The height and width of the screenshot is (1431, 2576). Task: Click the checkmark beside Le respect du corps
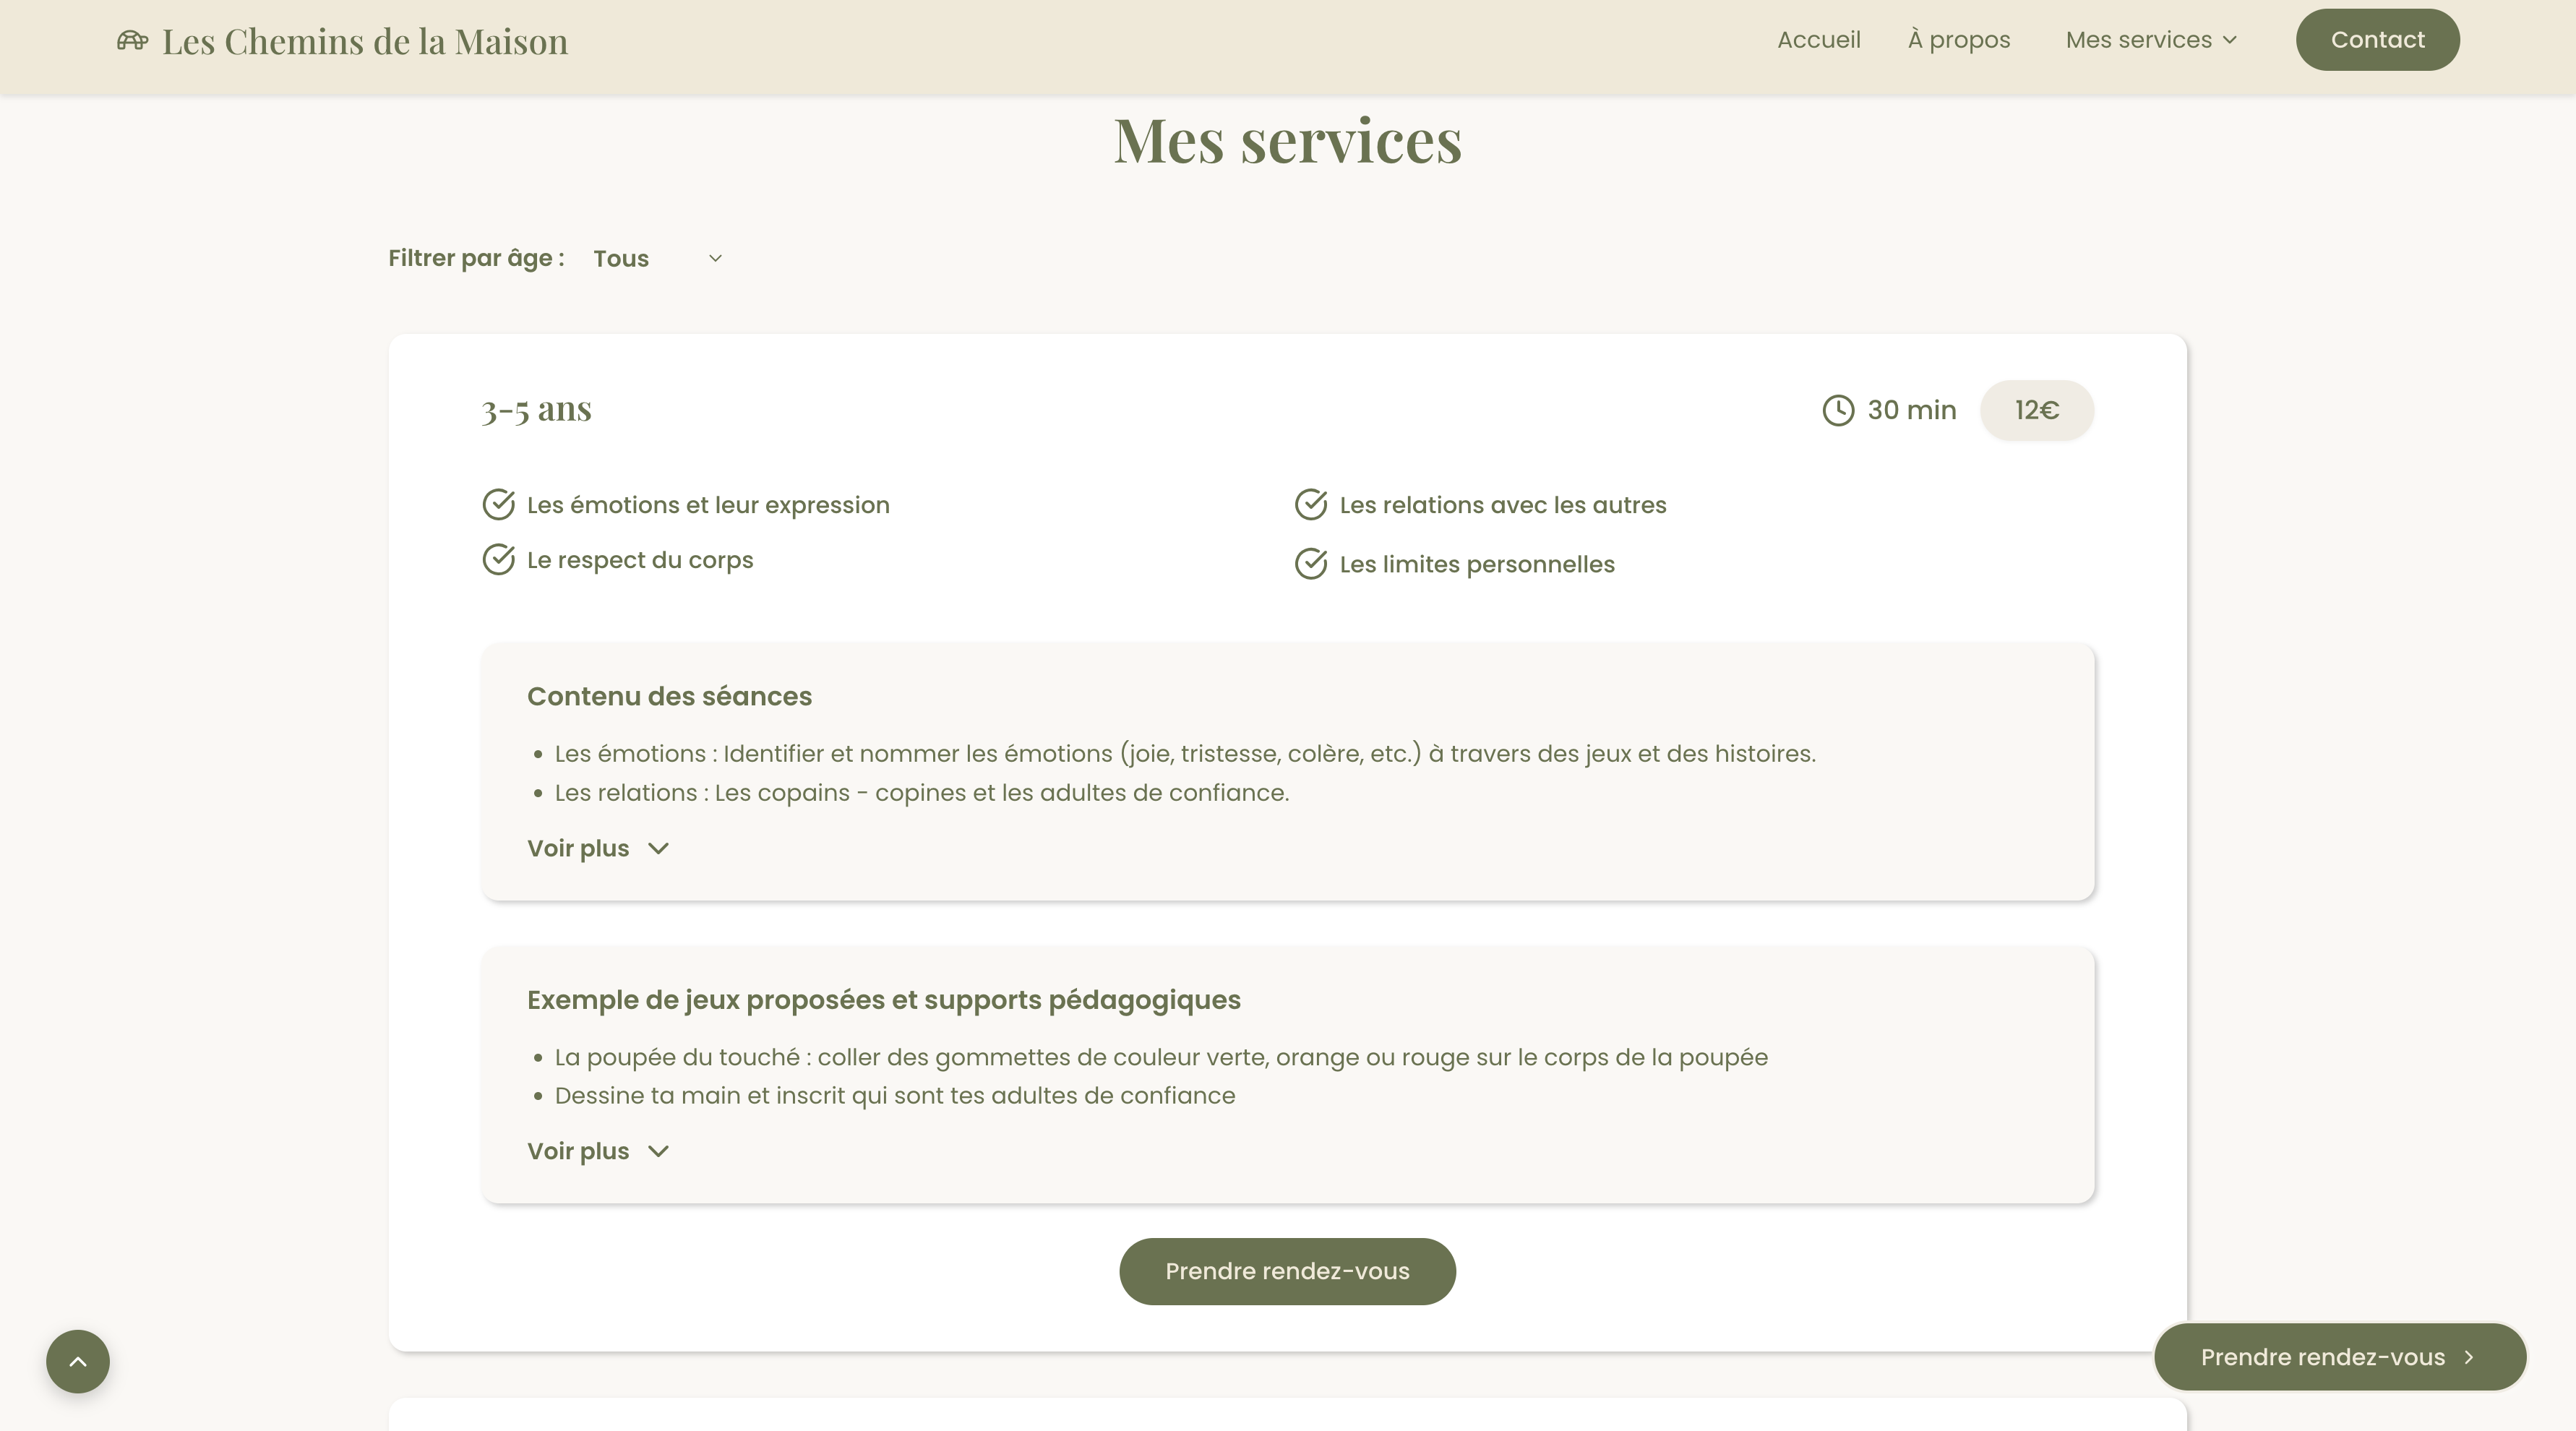click(498, 560)
